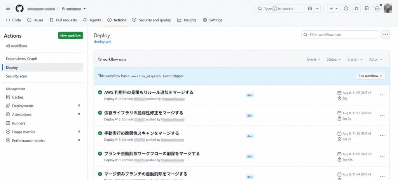Open run 手動実行の脆弱性スキャンをマージする

pyautogui.click(x=141, y=133)
